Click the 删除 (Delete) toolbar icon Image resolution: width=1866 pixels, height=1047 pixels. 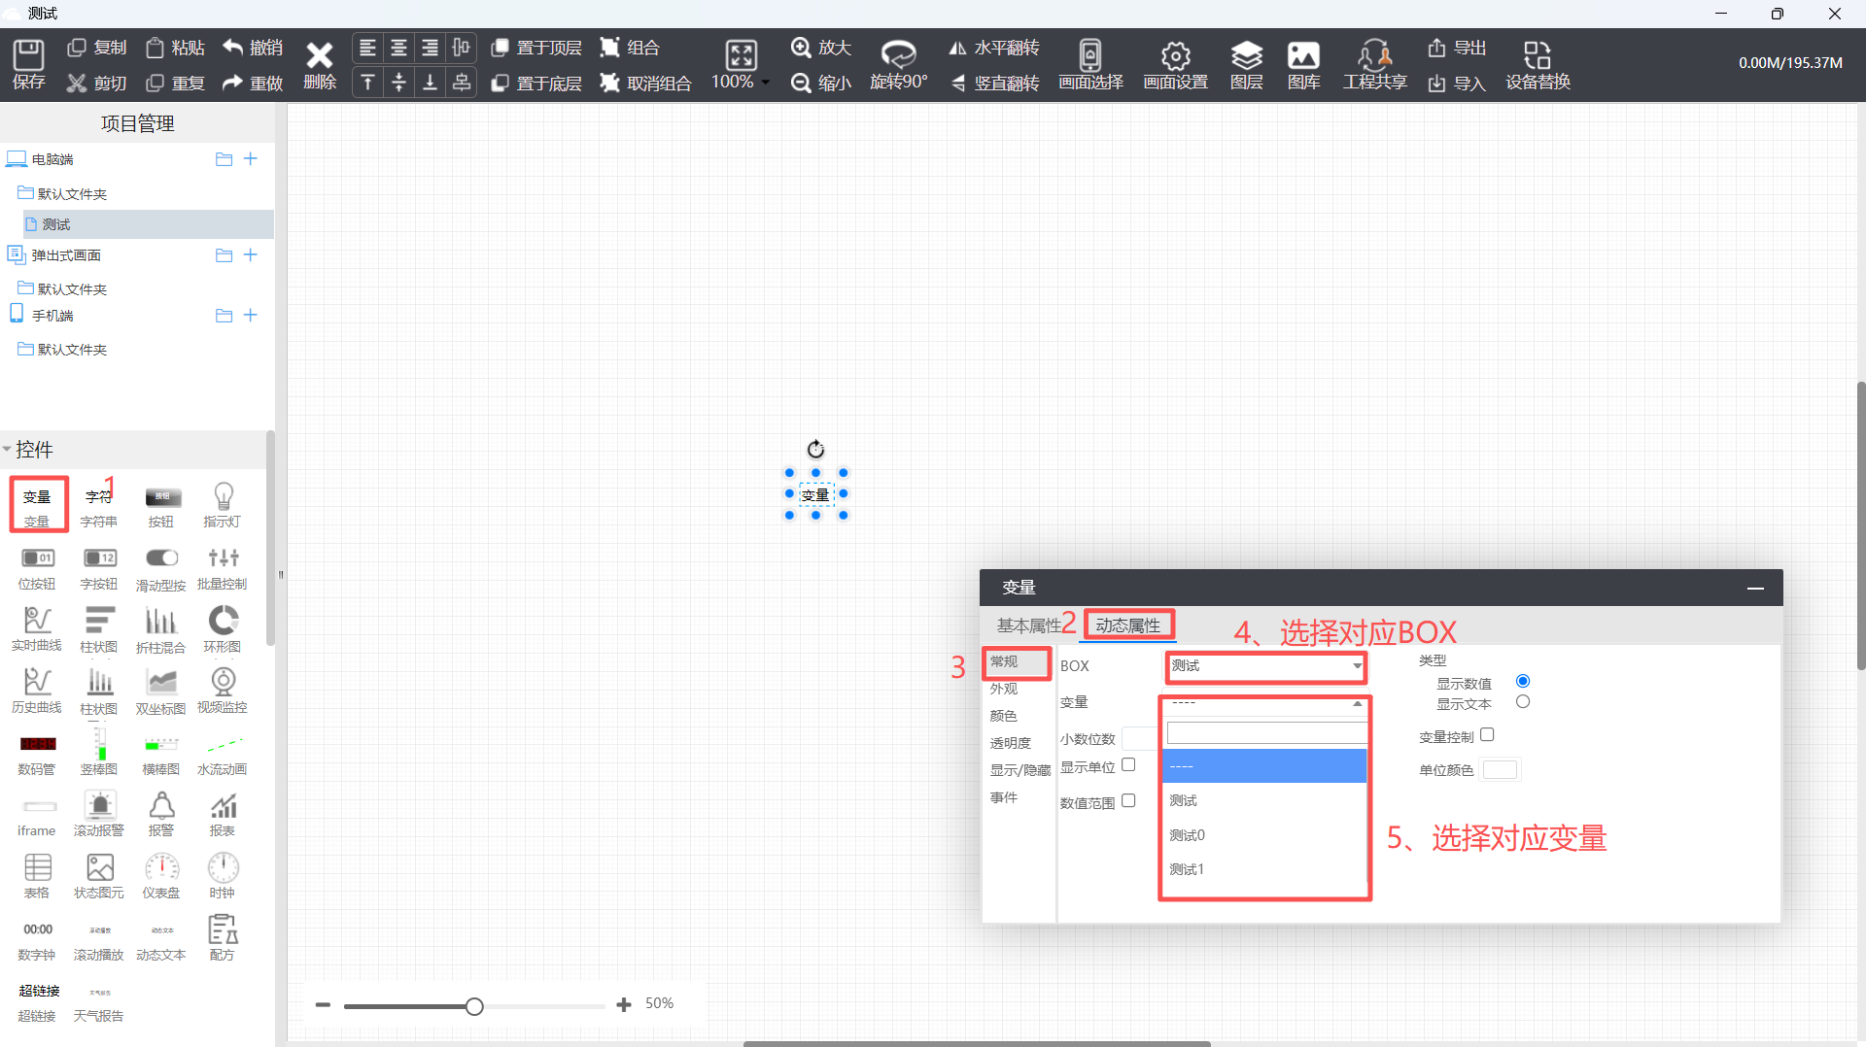coord(319,64)
